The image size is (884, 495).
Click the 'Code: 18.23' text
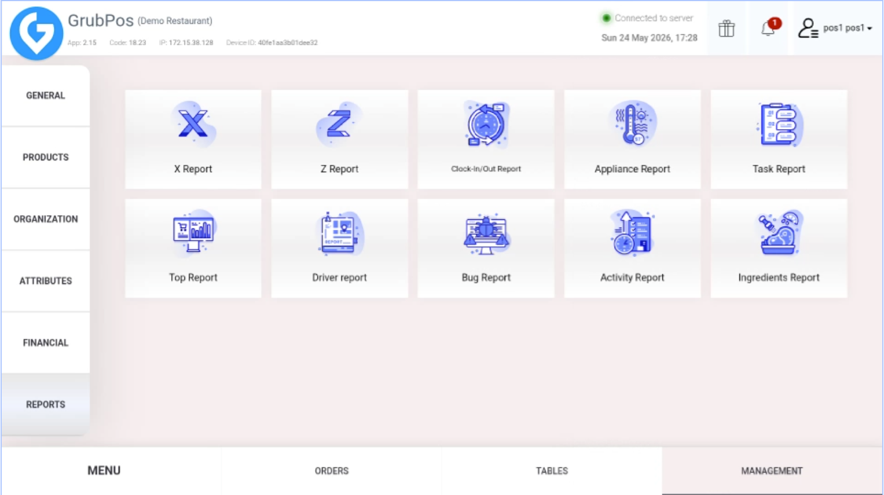[x=128, y=42]
